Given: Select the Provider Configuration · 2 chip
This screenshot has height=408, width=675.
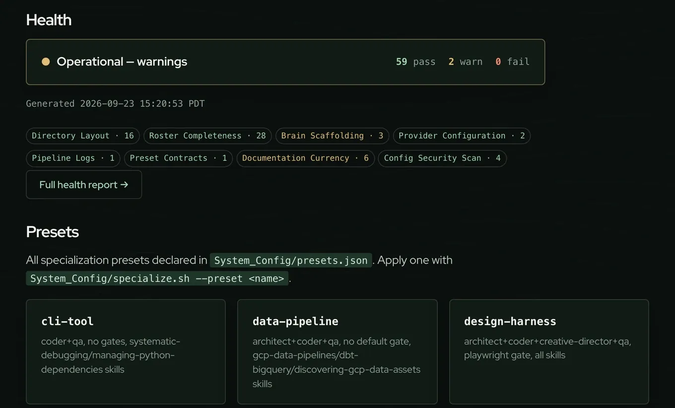Looking at the screenshot, I should pos(462,136).
